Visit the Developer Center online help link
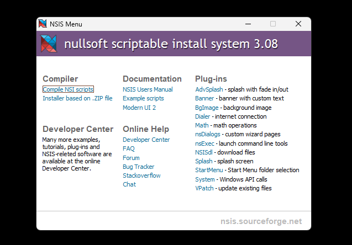The width and height of the screenshot is (352, 245). 146,140
